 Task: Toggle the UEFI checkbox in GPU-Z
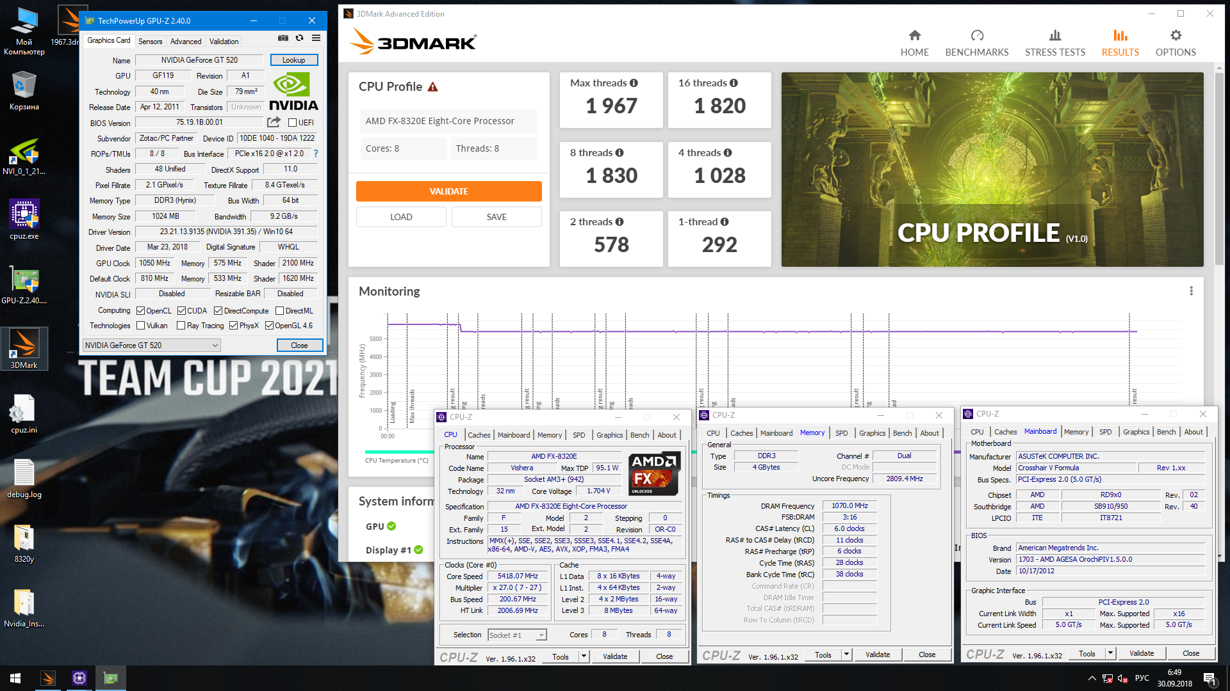point(292,123)
